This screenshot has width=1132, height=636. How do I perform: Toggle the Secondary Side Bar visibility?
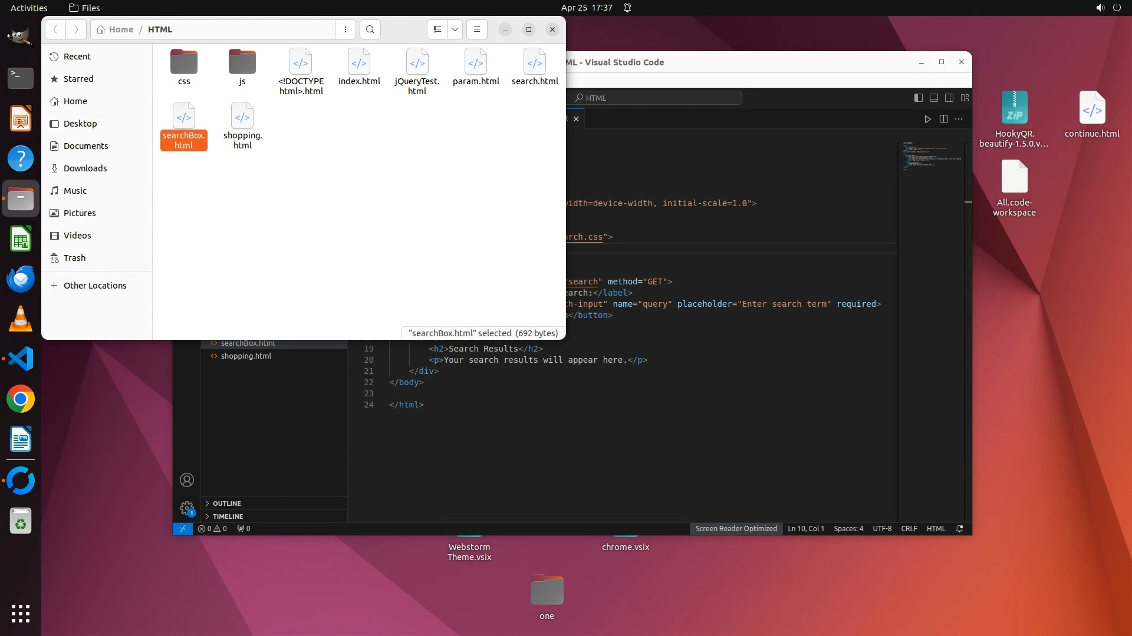949,98
